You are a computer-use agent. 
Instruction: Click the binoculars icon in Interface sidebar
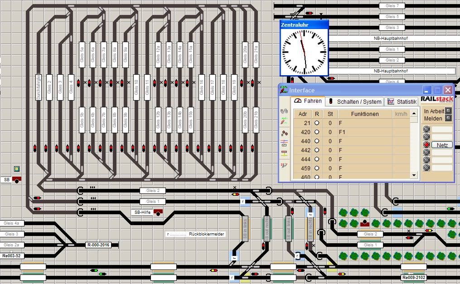coord(285,111)
